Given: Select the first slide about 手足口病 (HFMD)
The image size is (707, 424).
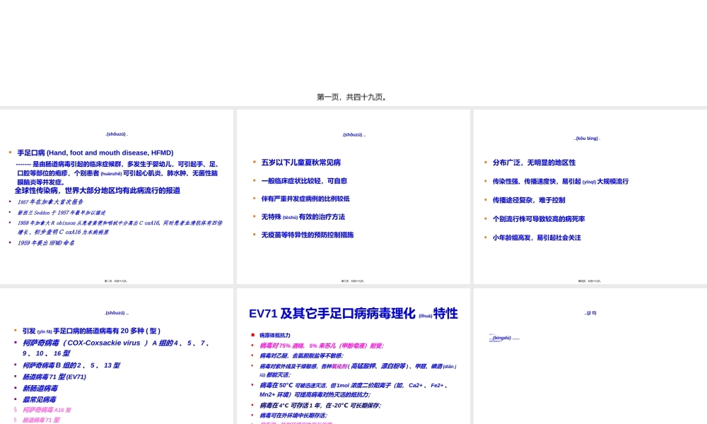Looking at the screenshot, I should [117, 196].
